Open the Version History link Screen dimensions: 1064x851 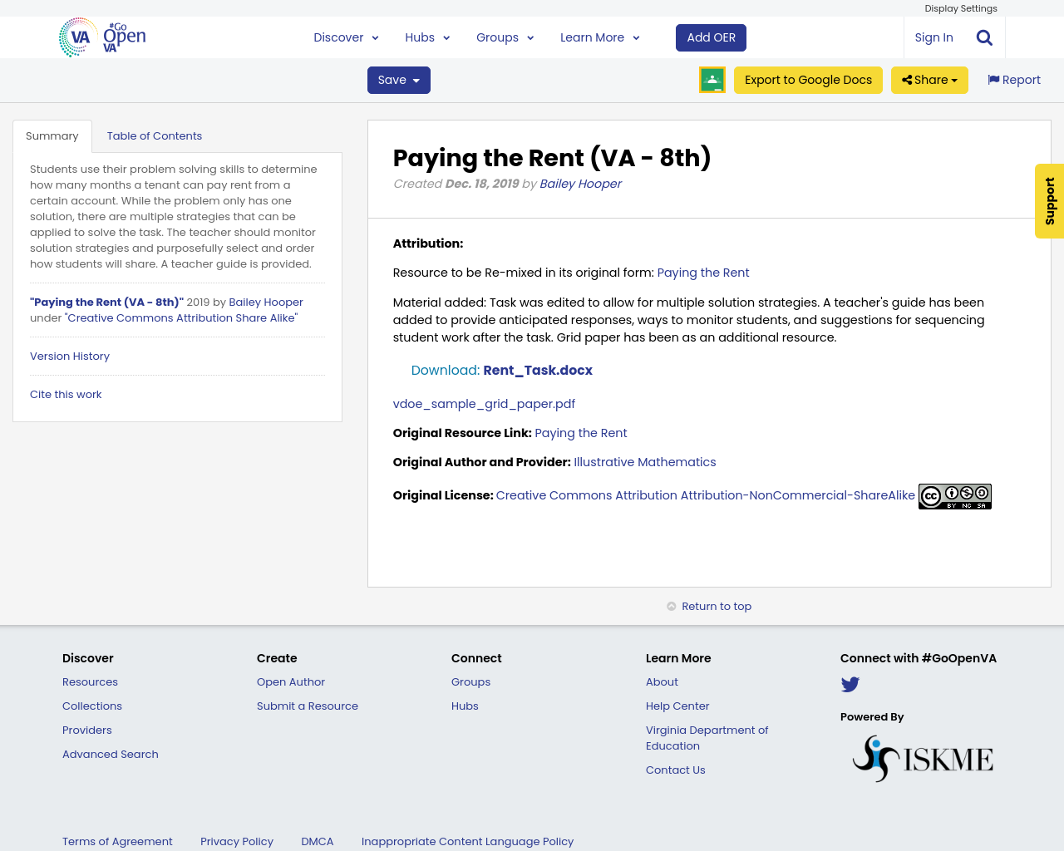(69, 356)
